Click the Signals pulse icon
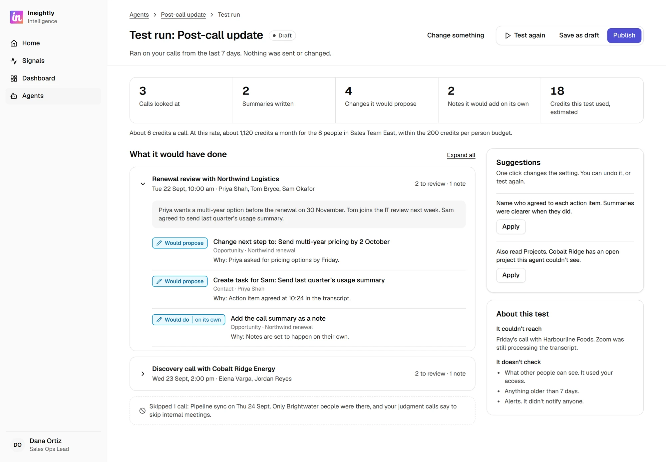Screen dimensions: 666x462 [14, 61]
